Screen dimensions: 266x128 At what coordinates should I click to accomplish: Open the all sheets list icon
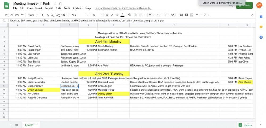tap(16, 125)
